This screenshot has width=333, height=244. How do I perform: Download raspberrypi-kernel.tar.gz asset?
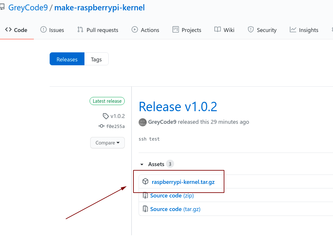[183, 182]
